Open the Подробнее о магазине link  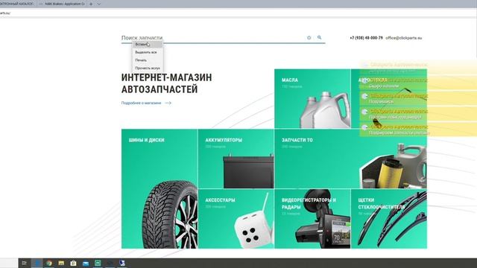(x=146, y=103)
